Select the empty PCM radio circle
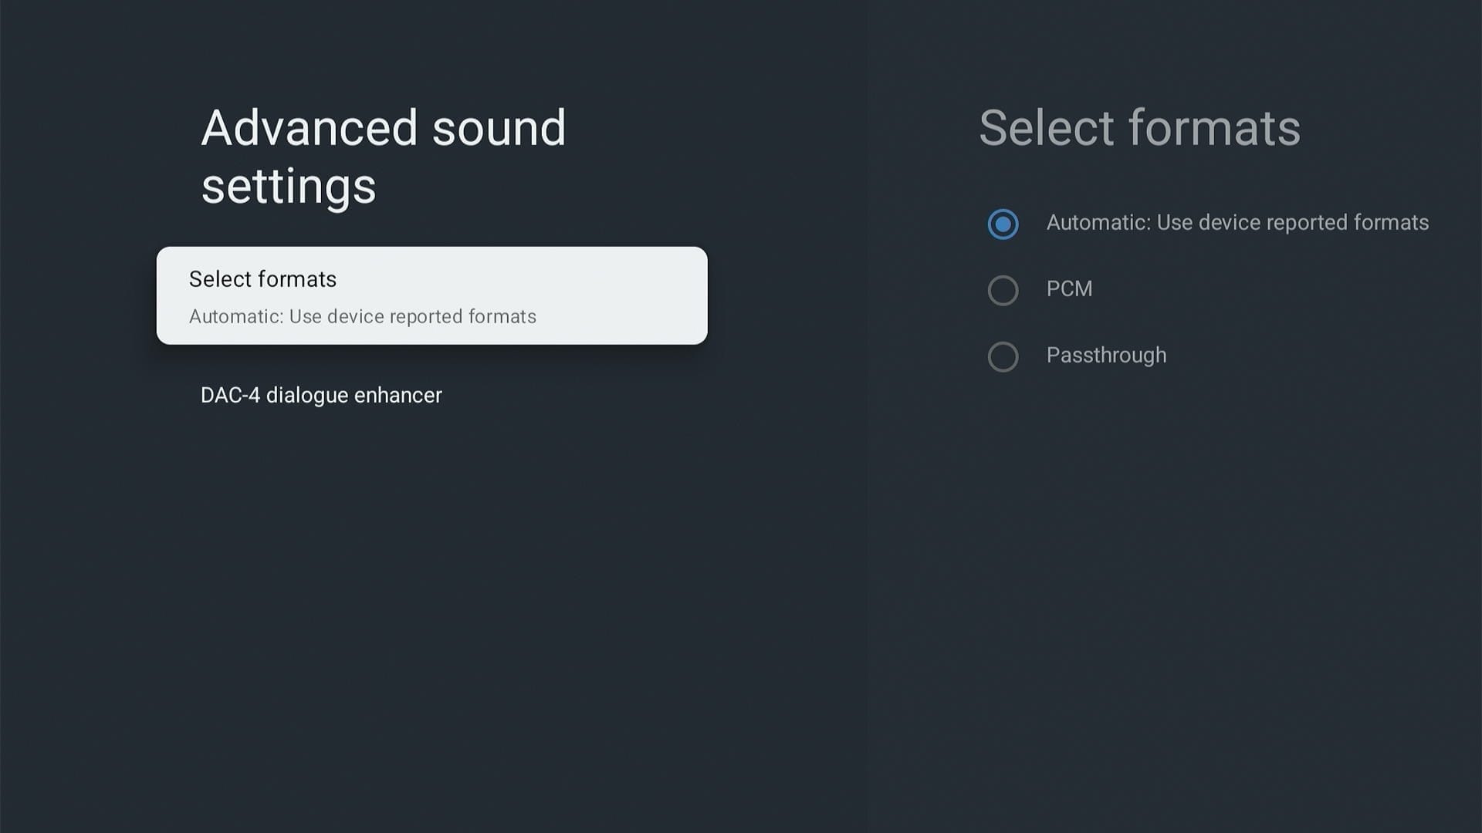Image resolution: width=1482 pixels, height=833 pixels. (x=1003, y=291)
